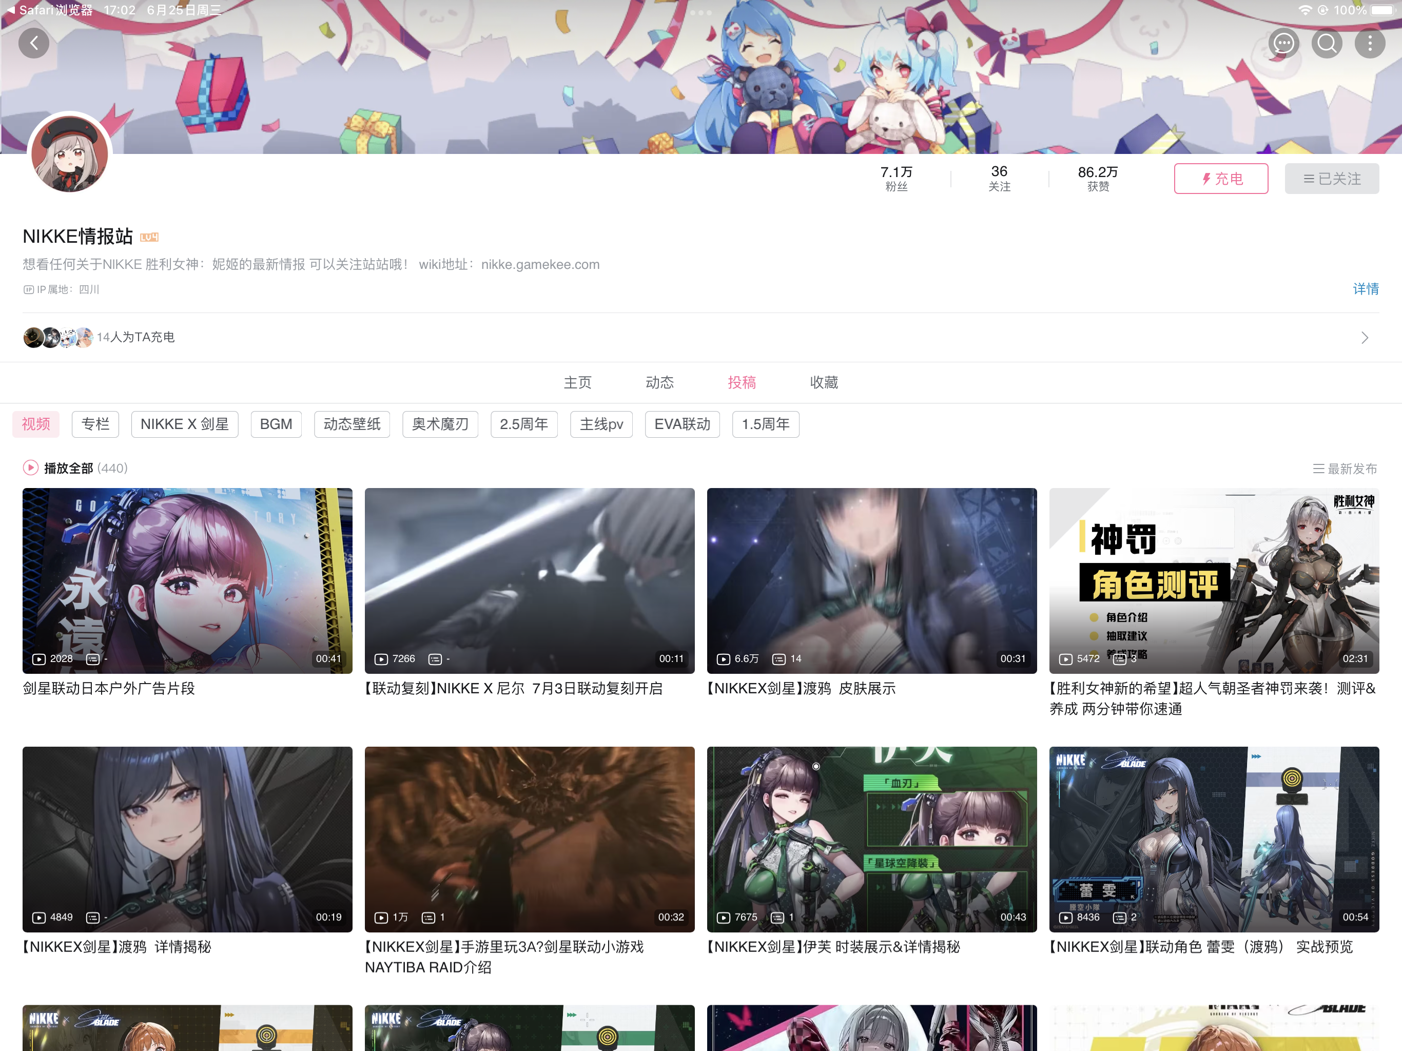Image resolution: width=1402 pixels, height=1051 pixels.
Task: Open the 36 关注 following list
Action: (999, 179)
